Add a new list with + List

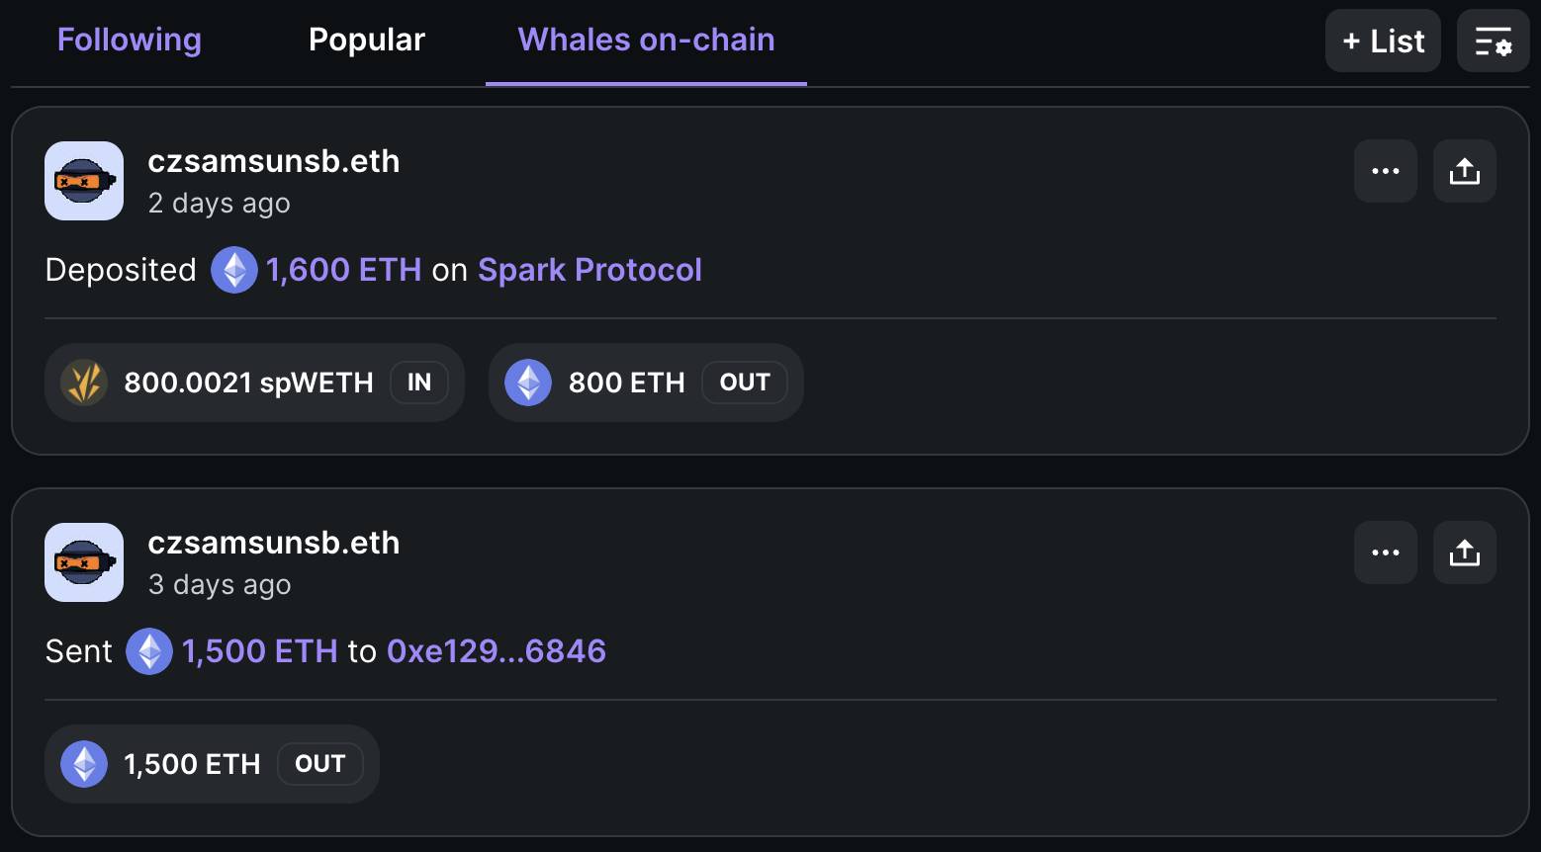[x=1383, y=42]
